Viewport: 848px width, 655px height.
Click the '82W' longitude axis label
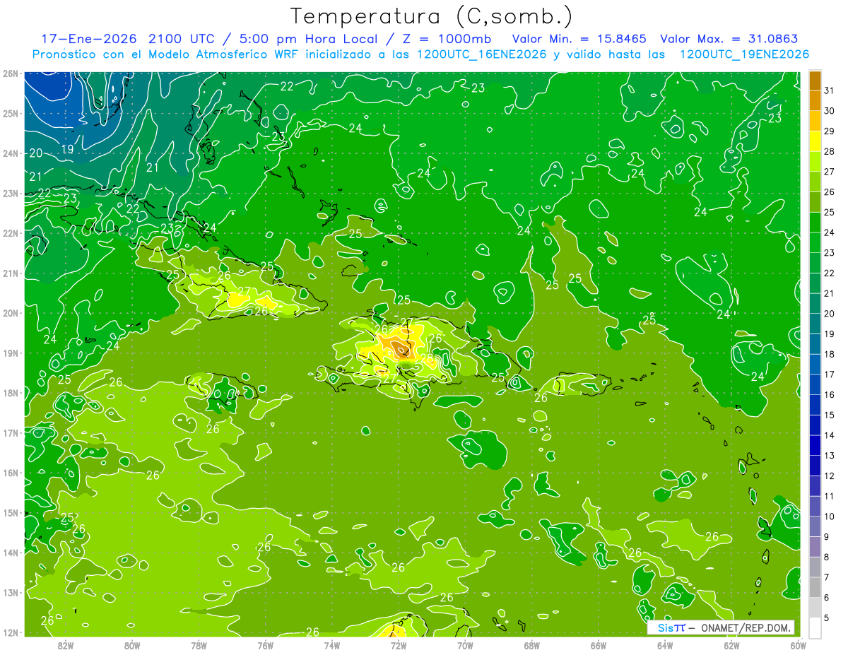[65, 646]
